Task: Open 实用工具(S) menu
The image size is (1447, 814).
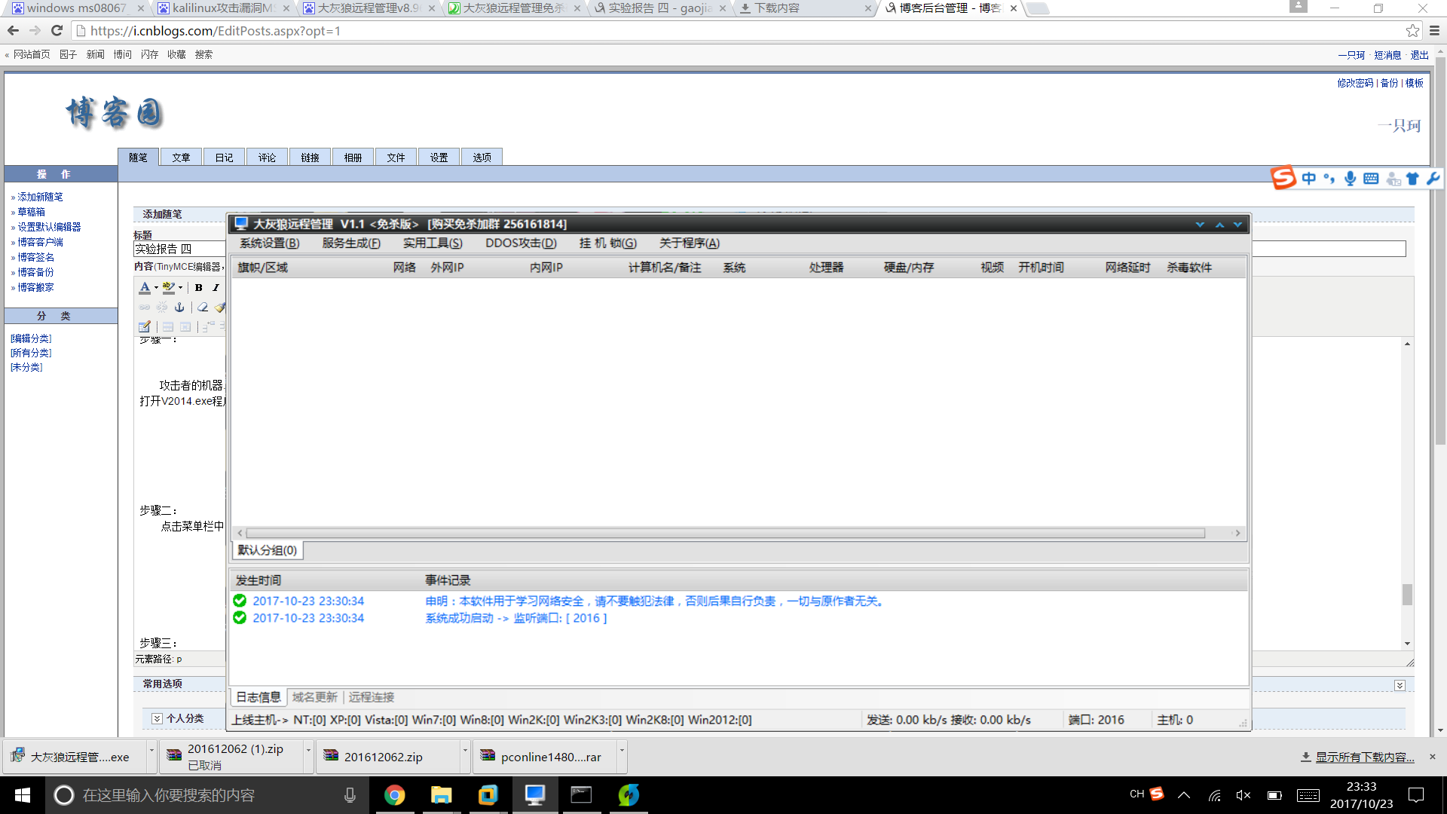Action: (433, 243)
